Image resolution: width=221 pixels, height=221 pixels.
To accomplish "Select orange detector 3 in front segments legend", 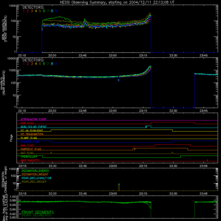I will pyautogui.click(x=32, y=11).
